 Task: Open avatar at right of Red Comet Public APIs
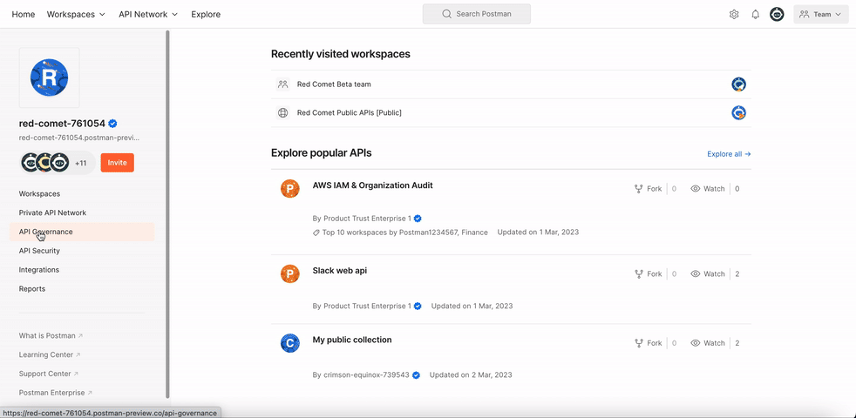(x=738, y=113)
